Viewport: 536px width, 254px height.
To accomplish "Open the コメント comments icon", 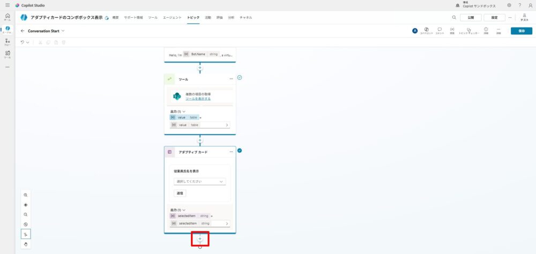I will (440, 31).
